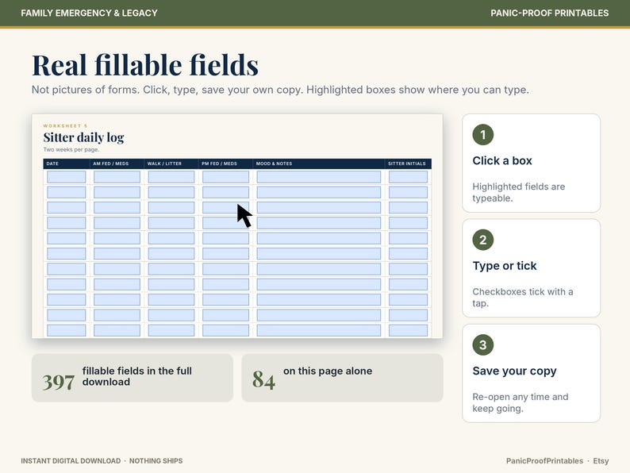Click the 'Save your copy' step heading

514,371
